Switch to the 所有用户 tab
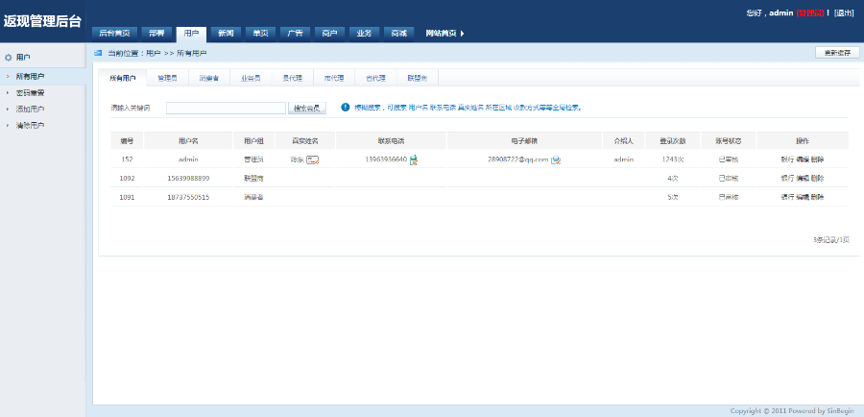 122,79
